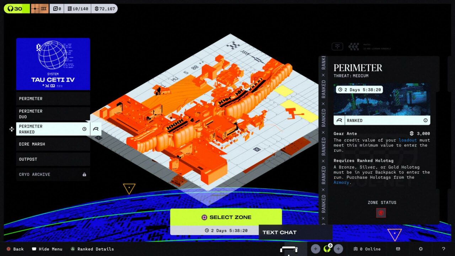
Task: Select the Perimeter Duo zone
Action: tap(53, 114)
